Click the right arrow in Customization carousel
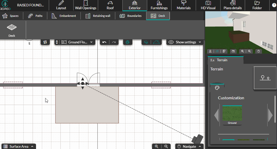277x149 pixels. pyautogui.click(x=270, y=115)
